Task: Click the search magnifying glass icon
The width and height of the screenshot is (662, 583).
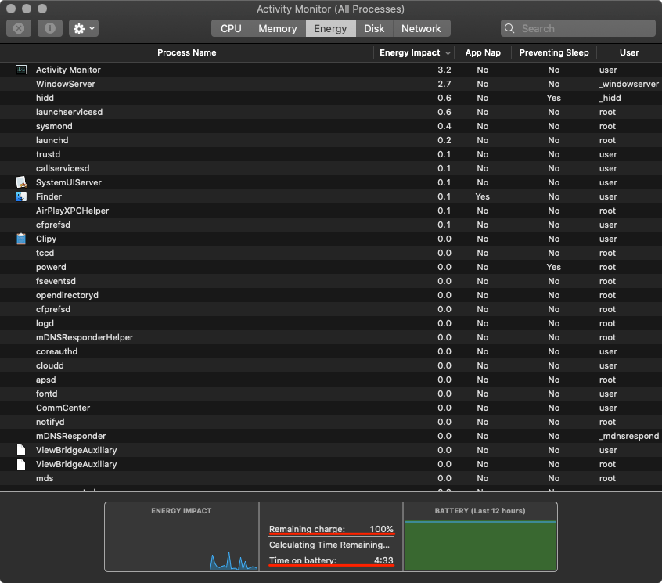Action: (x=512, y=28)
